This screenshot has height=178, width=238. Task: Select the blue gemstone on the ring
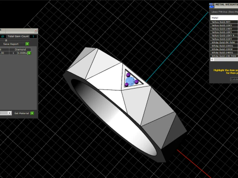tap(130, 81)
